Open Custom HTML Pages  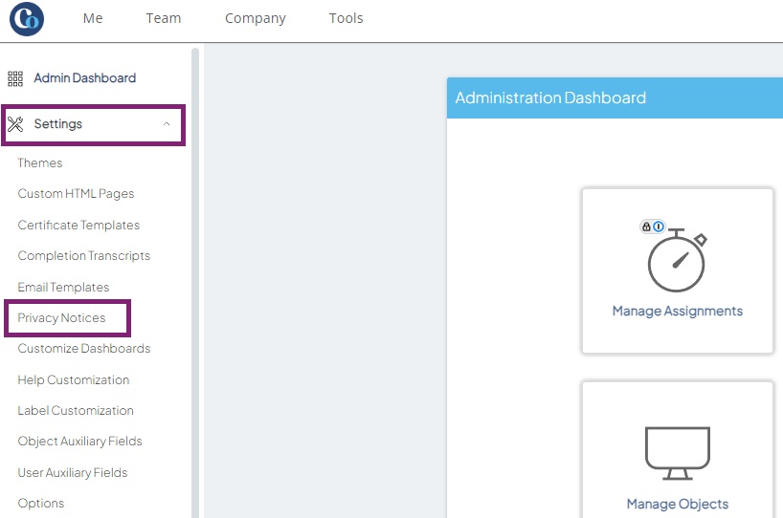[x=76, y=194]
